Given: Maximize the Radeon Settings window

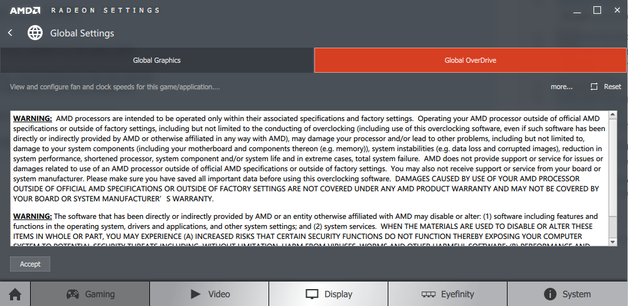Looking at the screenshot, I should pyautogui.click(x=597, y=11).
